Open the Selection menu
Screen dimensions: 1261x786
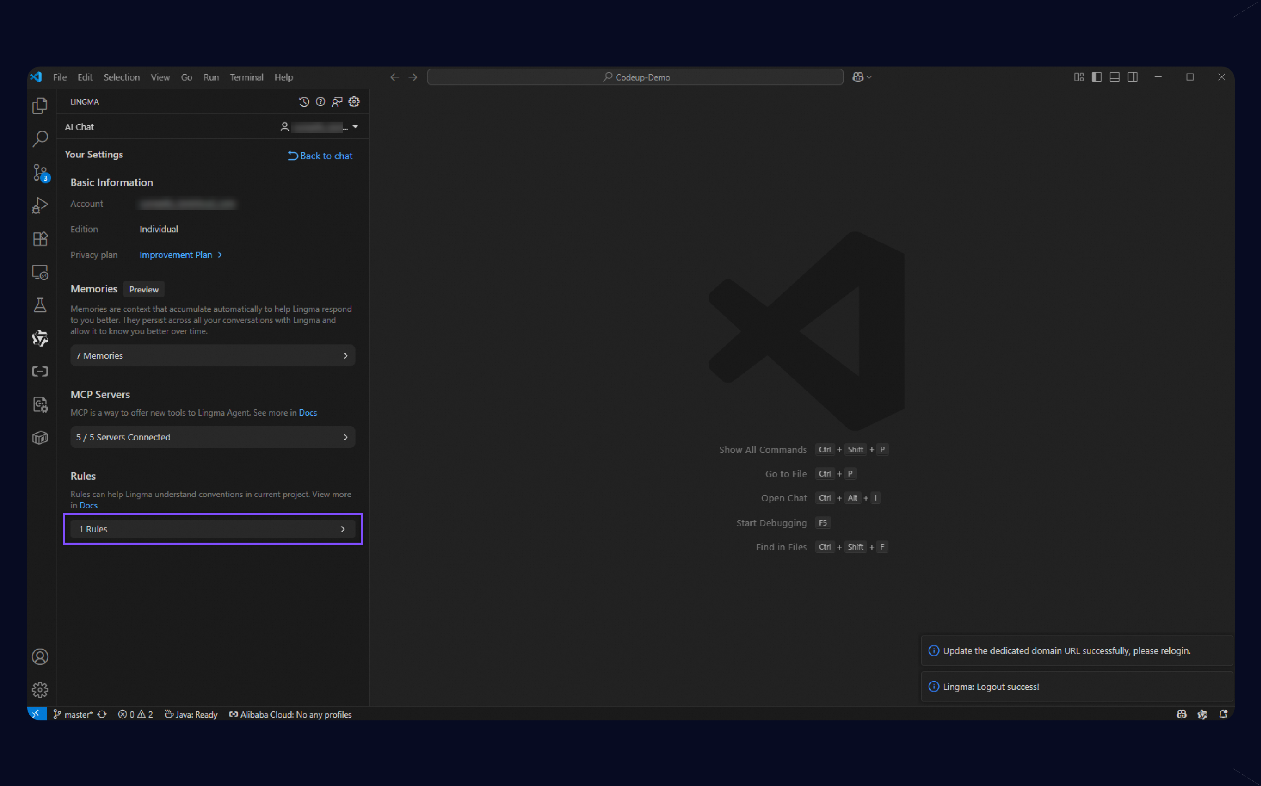[x=121, y=77]
